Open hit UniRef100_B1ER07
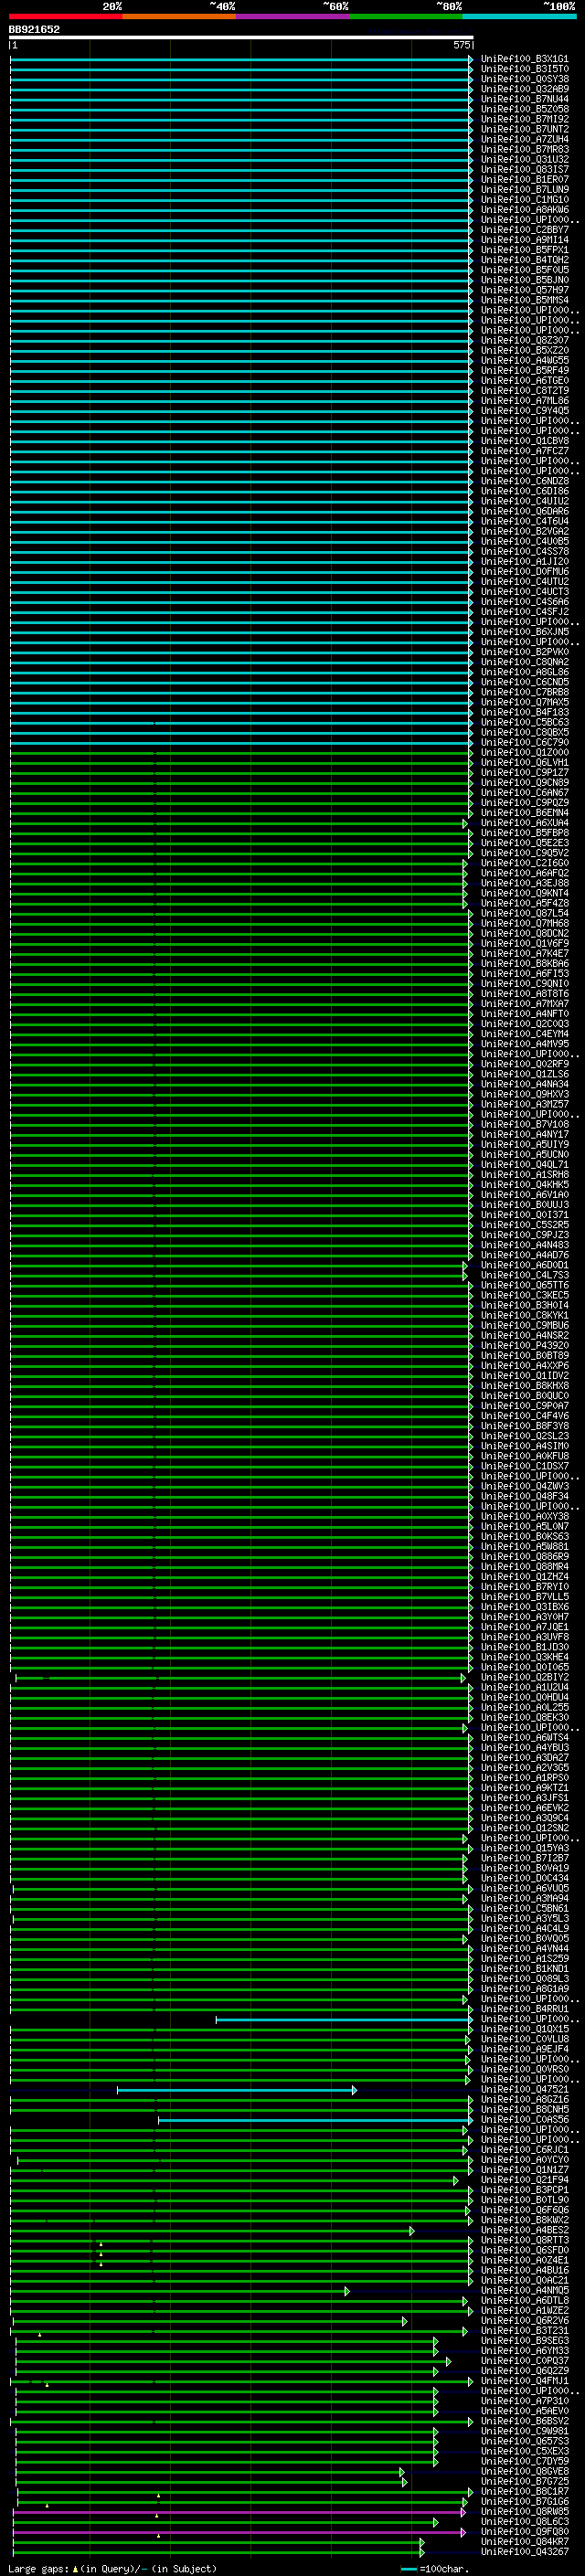 tap(525, 179)
